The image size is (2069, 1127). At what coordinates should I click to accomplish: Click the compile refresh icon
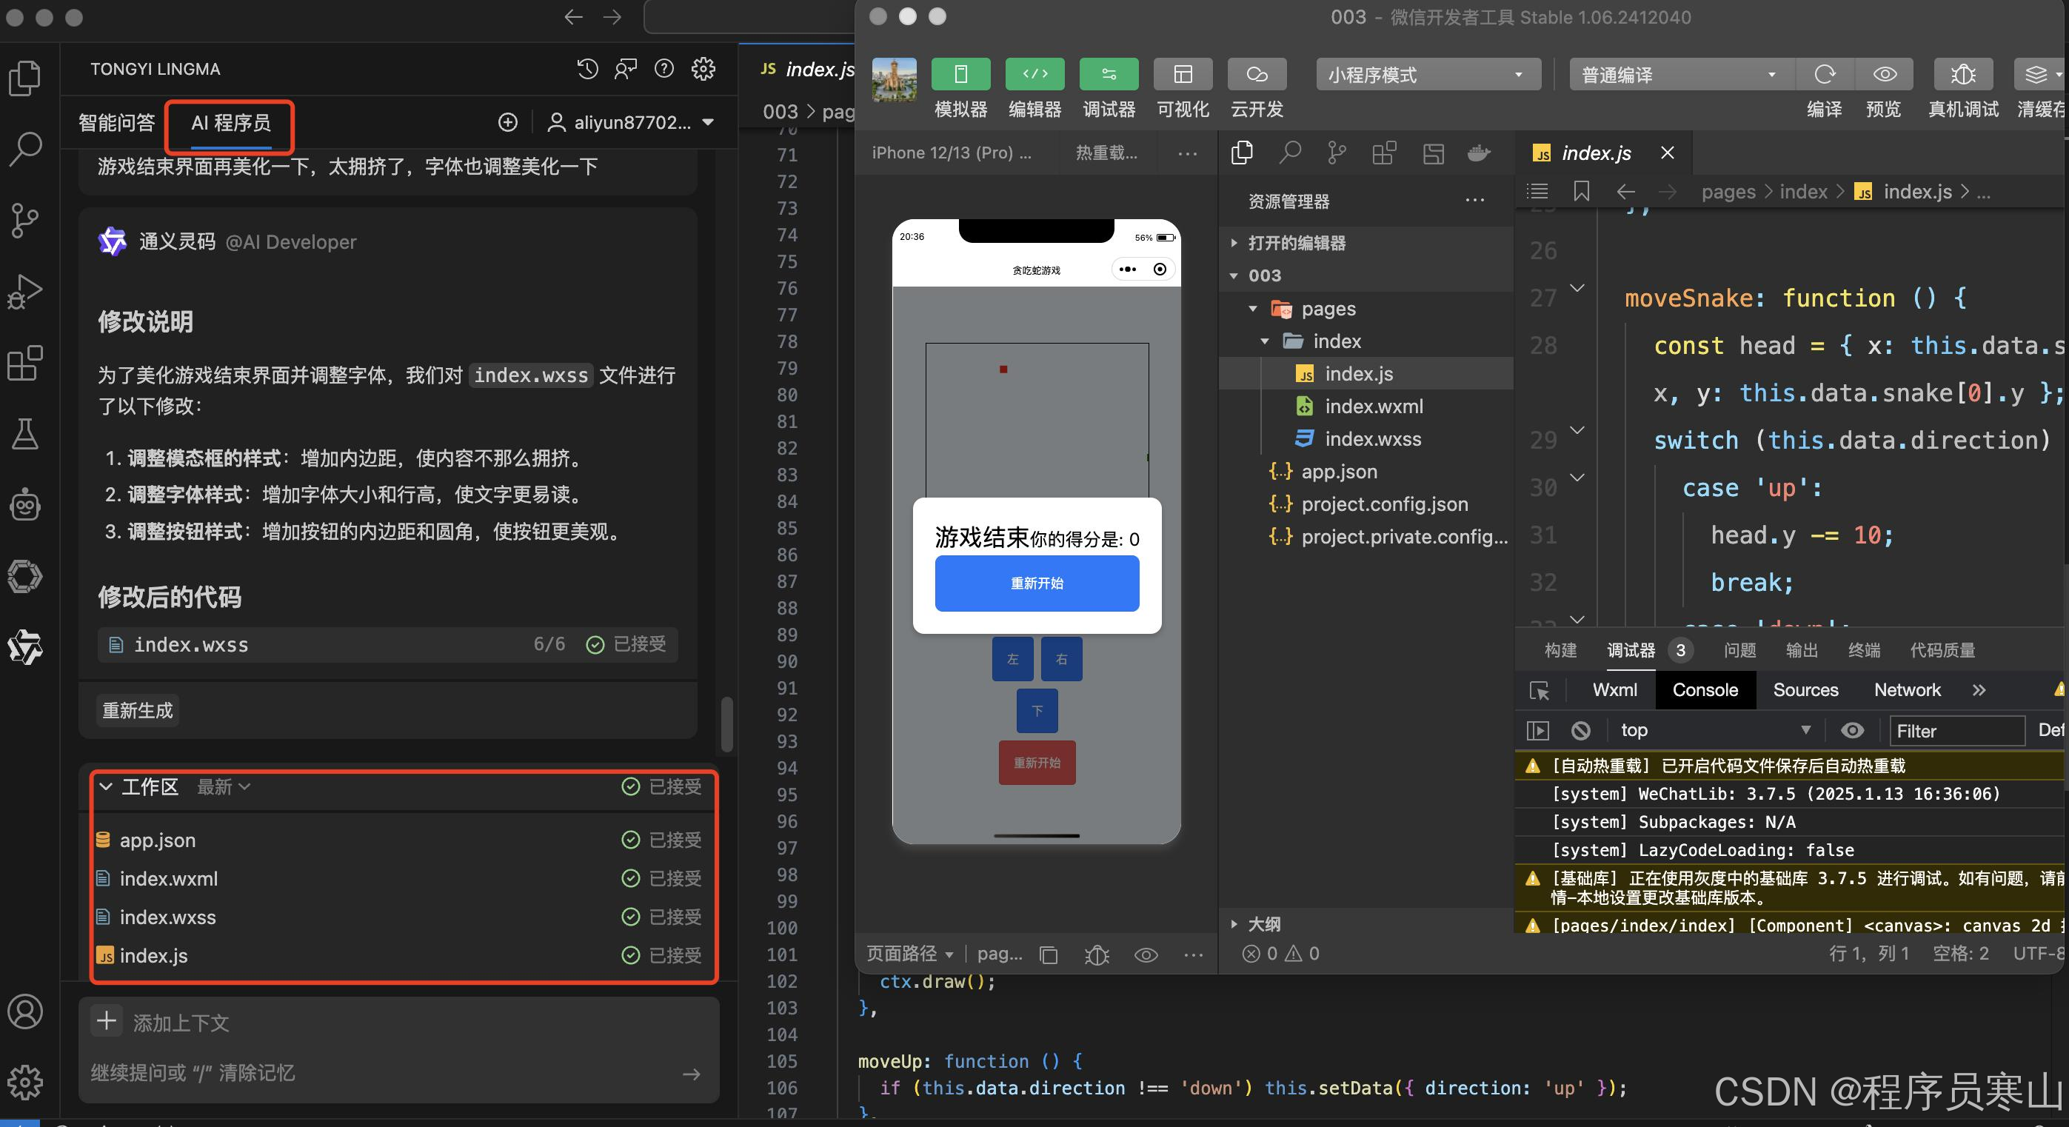(1824, 75)
